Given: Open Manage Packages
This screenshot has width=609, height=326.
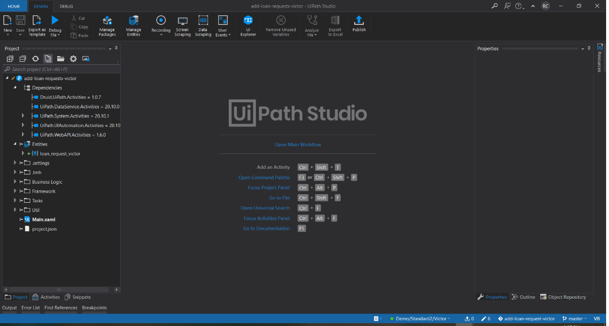Looking at the screenshot, I should click(107, 25).
